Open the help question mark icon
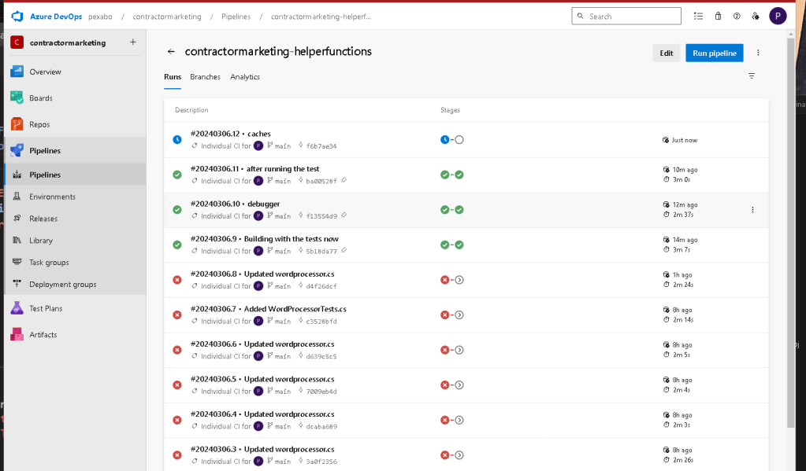The height and width of the screenshot is (471, 806). click(x=737, y=16)
